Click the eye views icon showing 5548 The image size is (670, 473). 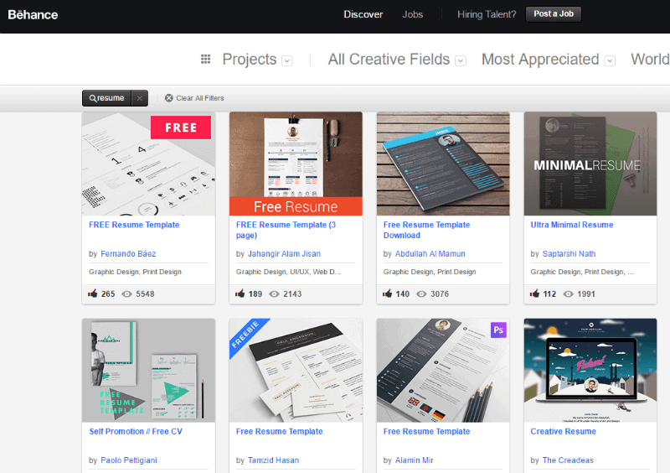tap(127, 294)
